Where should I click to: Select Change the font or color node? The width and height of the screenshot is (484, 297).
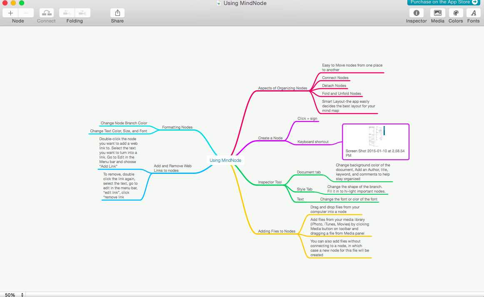pyautogui.click(x=349, y=199)
